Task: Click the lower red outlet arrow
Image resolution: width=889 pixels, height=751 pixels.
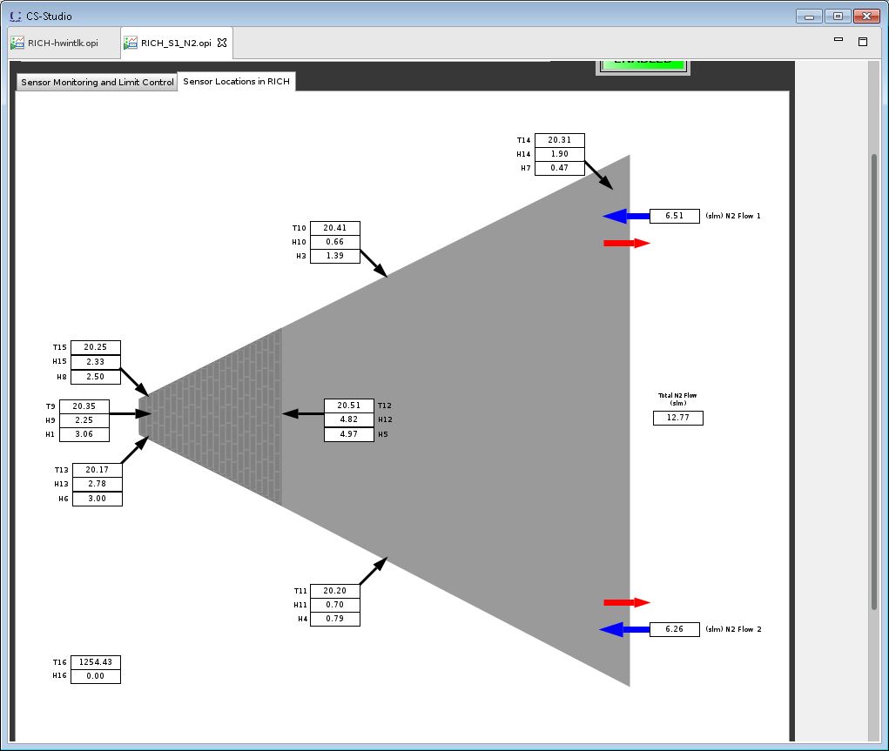Action: pos(627,602)
